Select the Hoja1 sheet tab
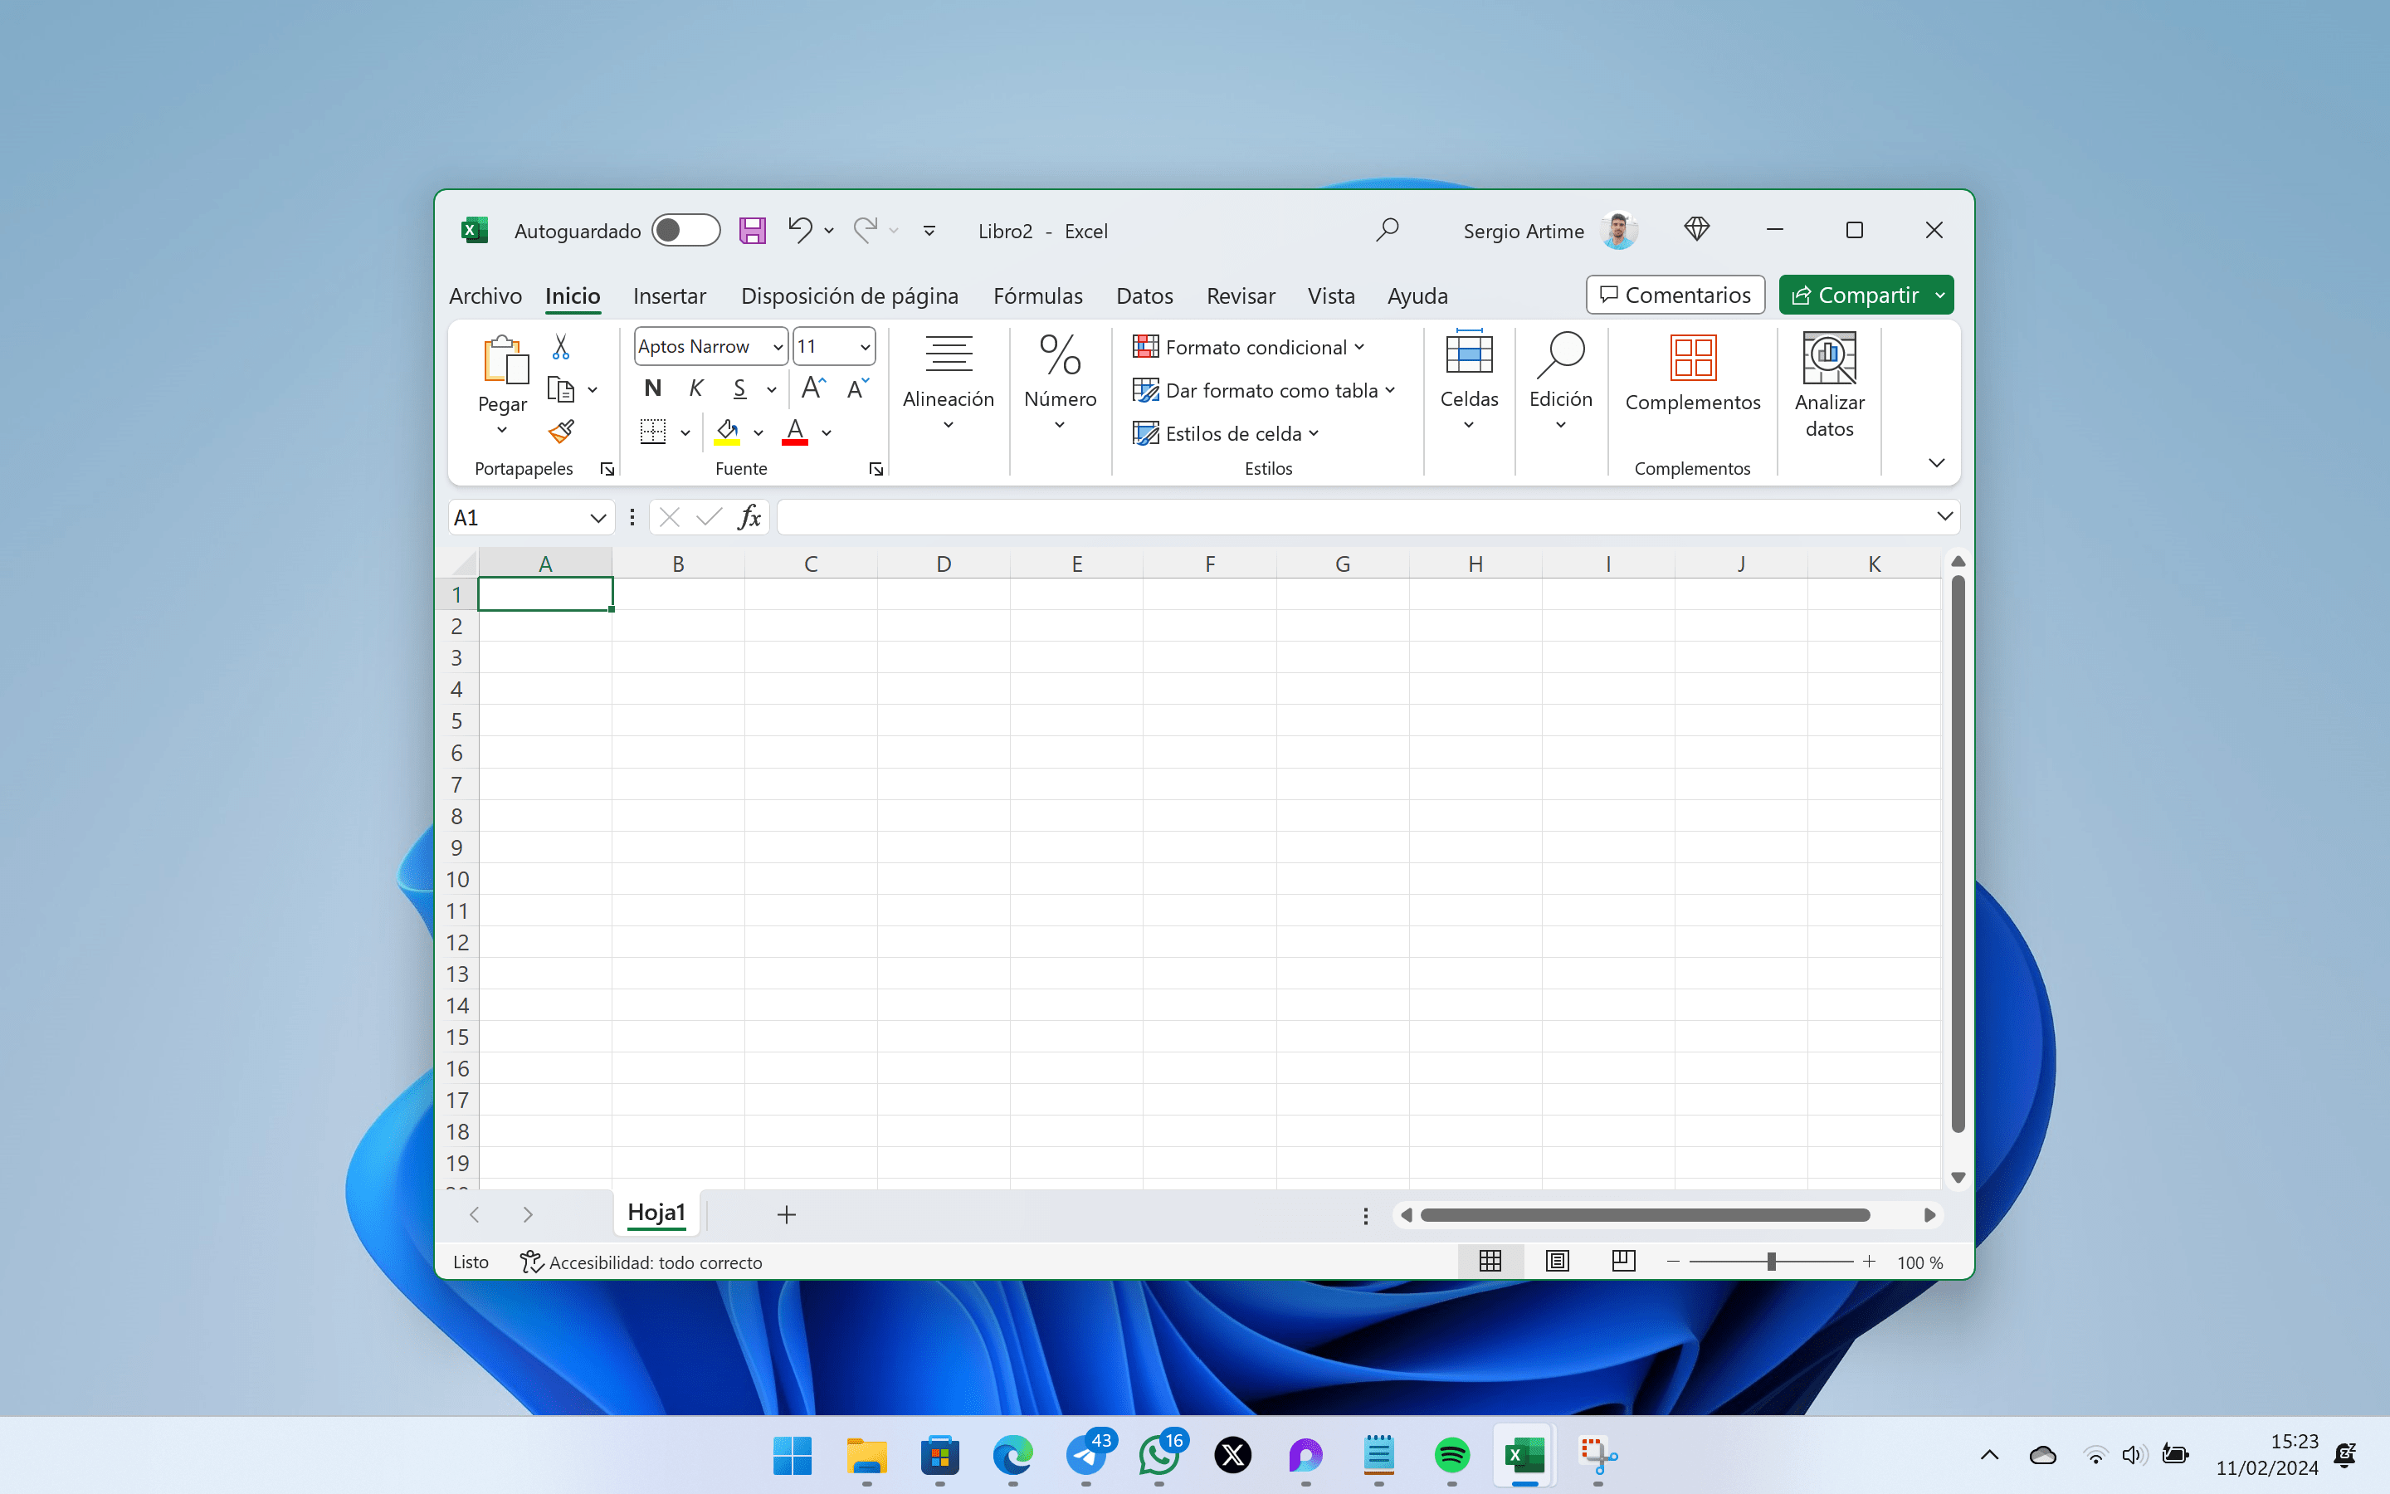The image size is (2390, 1494). pos(656,1213)
